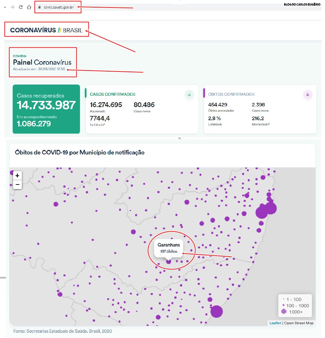Select the Casos recuperados green card

[x=46, y=109]
